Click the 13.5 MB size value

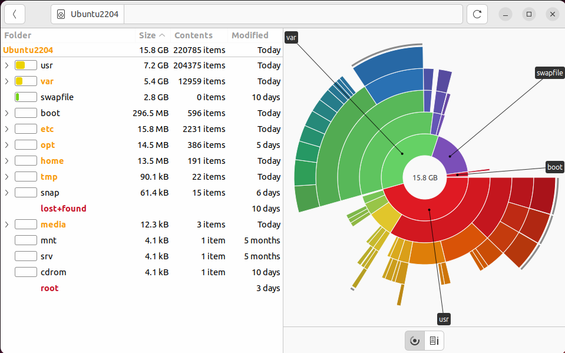(153, 160)
